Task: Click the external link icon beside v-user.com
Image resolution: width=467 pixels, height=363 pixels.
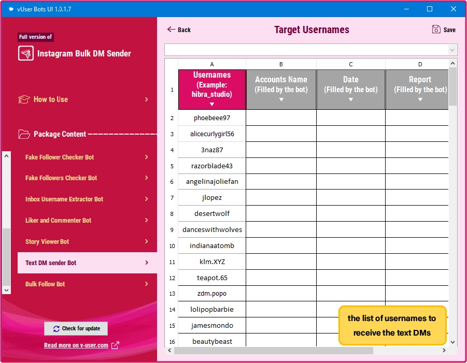Action: [x=115, y=345]
